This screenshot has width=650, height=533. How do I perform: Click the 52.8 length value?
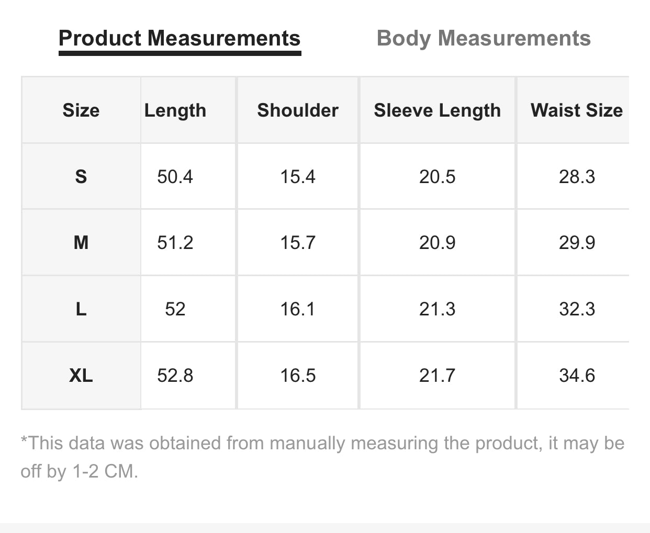(175, 376)
